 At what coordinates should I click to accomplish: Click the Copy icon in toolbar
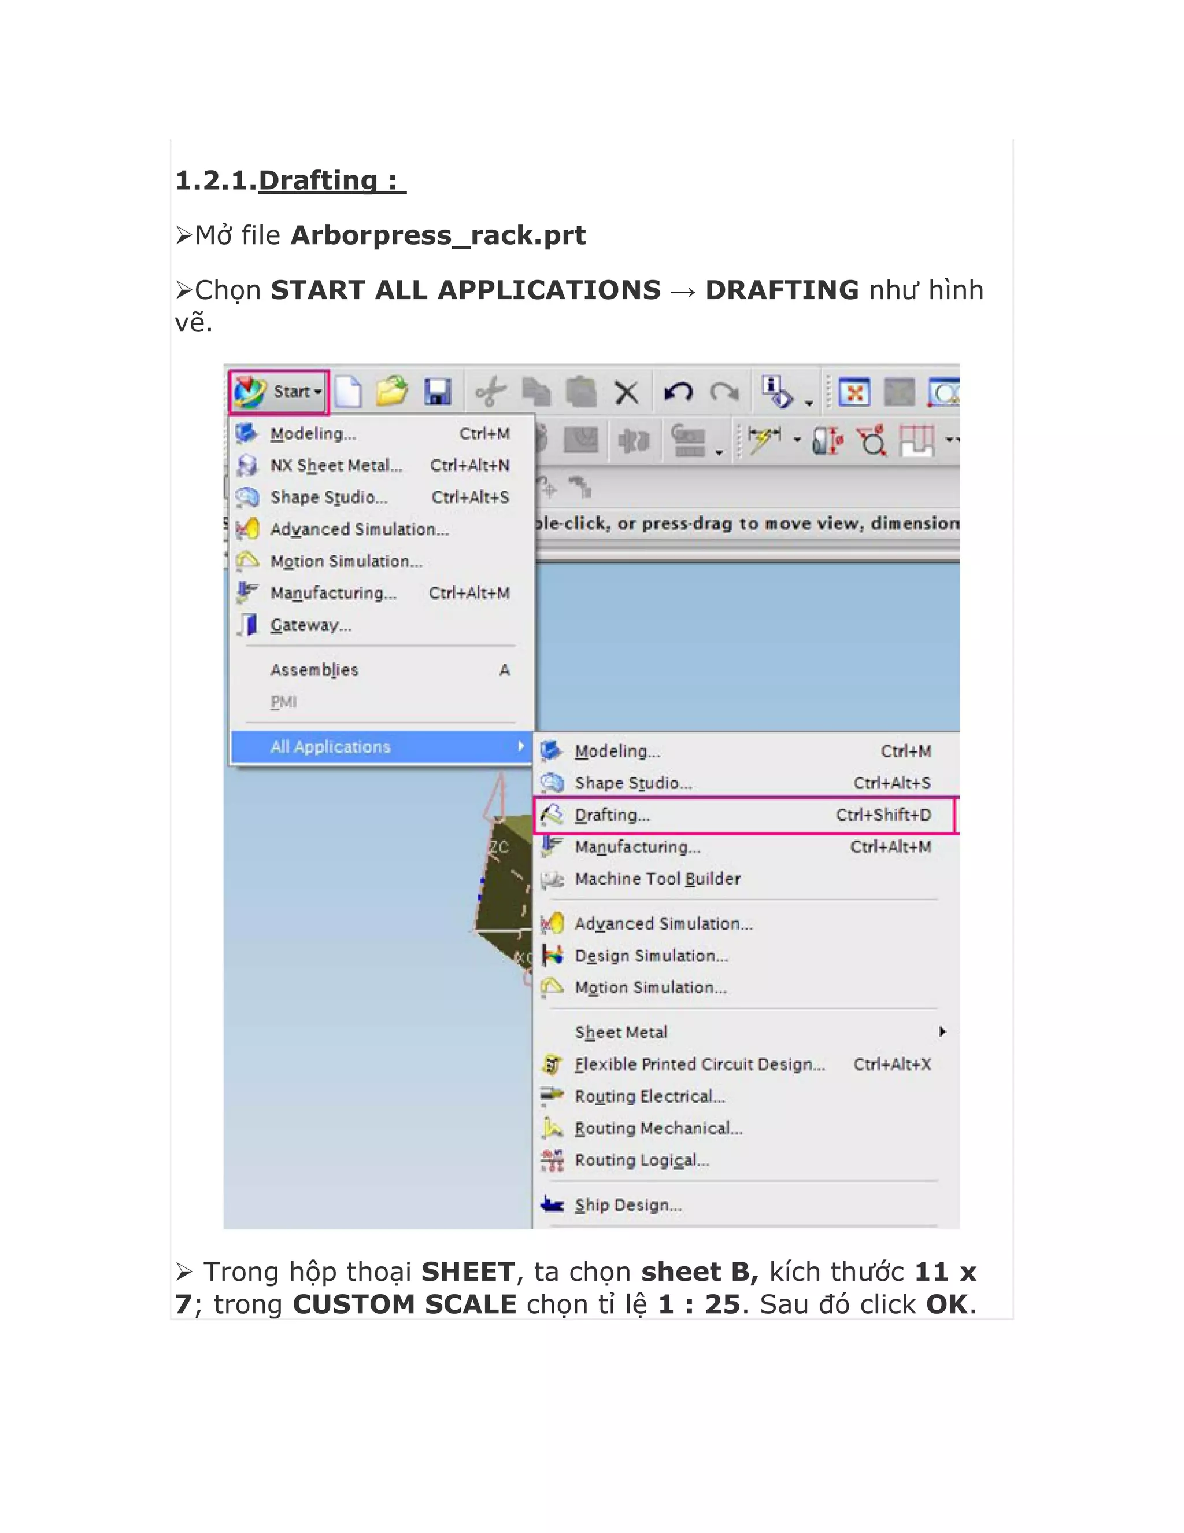click(x=536, y=392)
